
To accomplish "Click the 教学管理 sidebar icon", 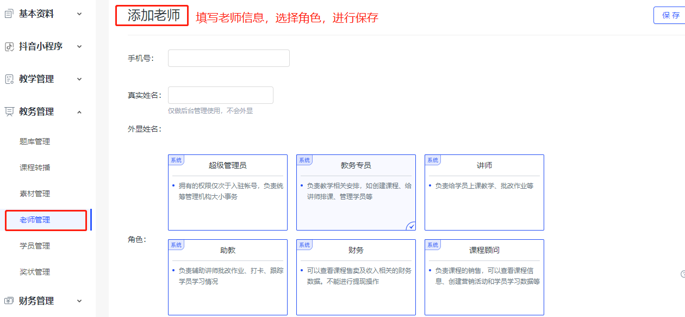I will [x=8, y=79].
